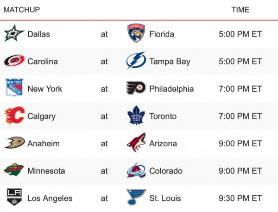Click the St. Louis Blues logo
Viewport: 278px width, 212px height.
tap(136, 198)
